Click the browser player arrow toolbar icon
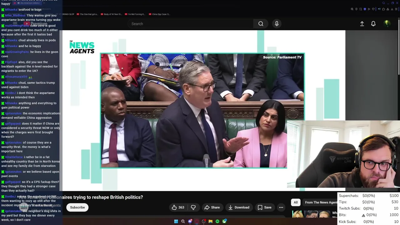 369,9
